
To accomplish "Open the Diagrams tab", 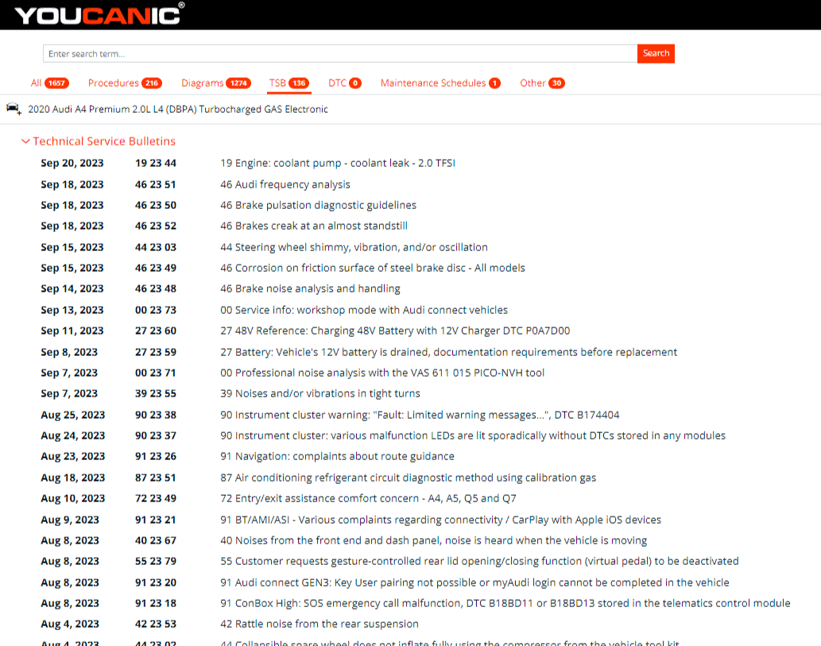I will (215, 83).
